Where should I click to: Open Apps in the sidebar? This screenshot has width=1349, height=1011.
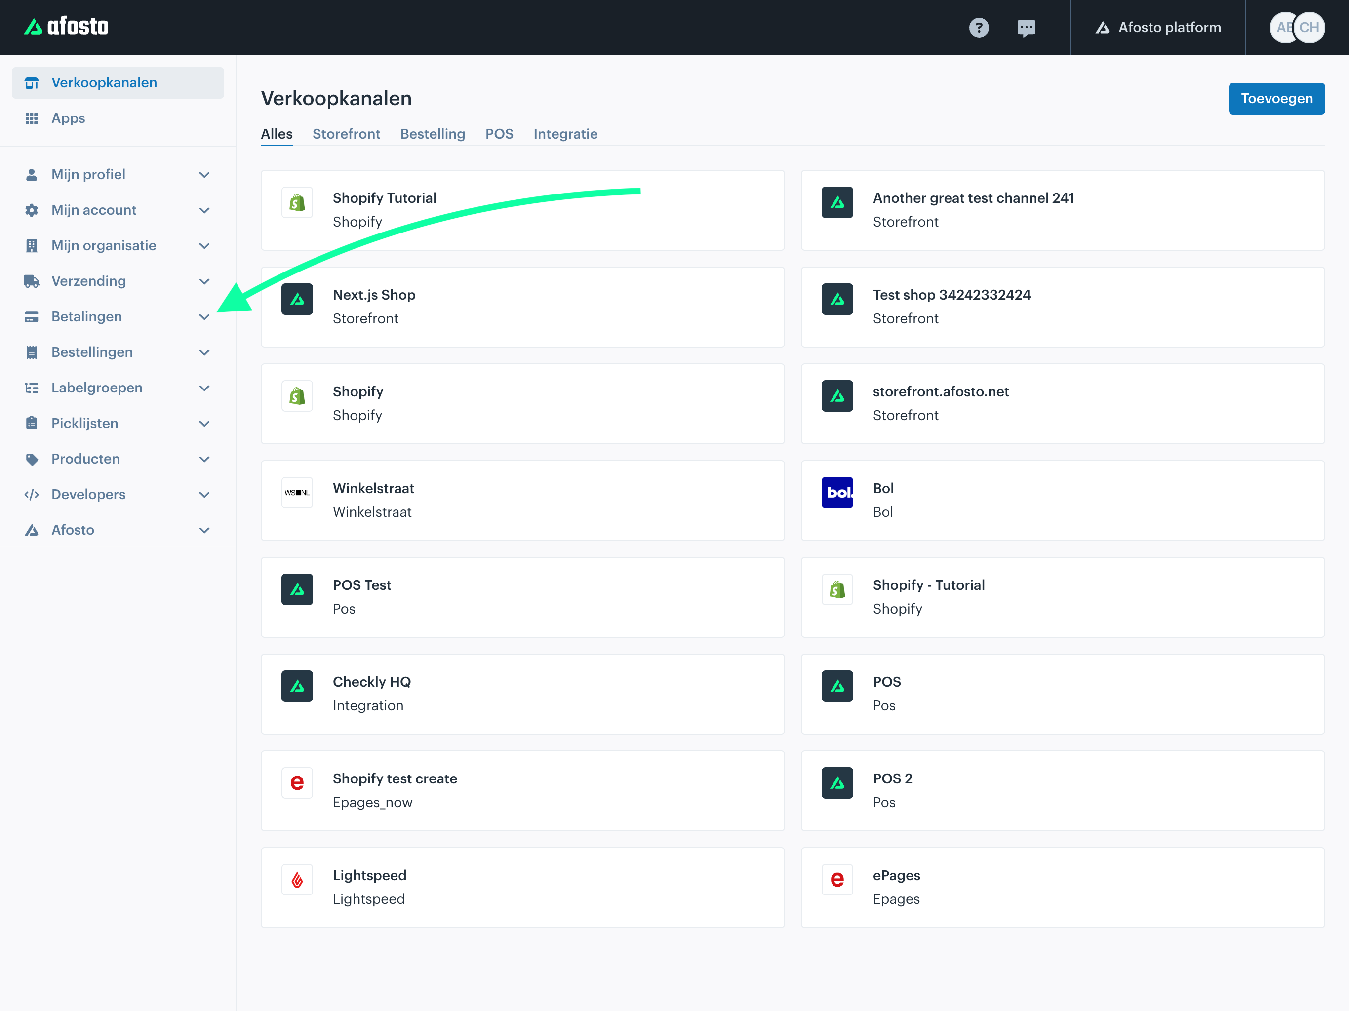point(118,118)
